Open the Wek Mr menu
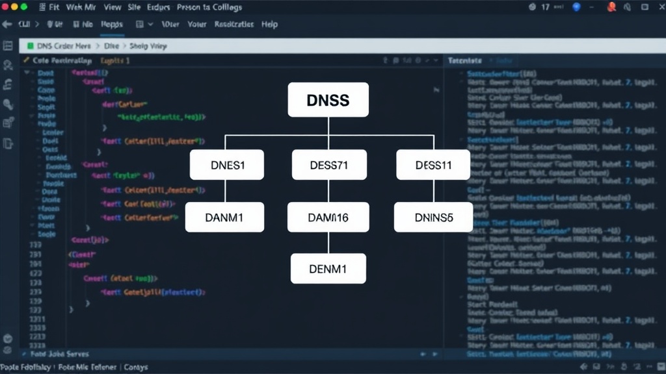The image size is (666, 374). click(81, 7)
